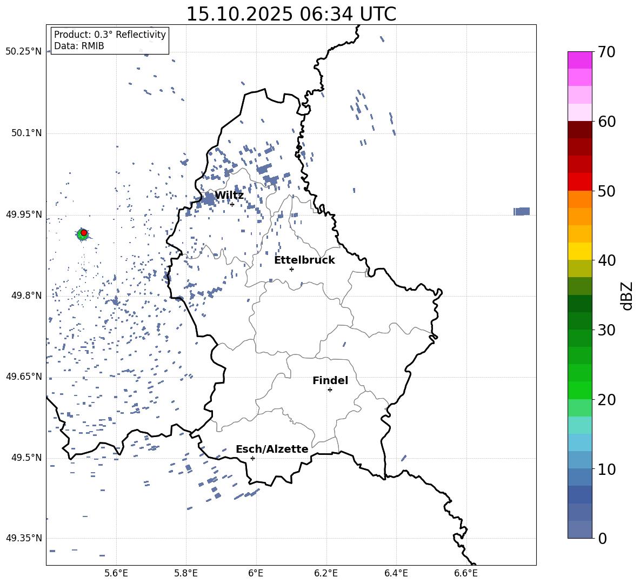Click the 6.6°E longitude label
The image size is (640, 584).
pos(466,573)
